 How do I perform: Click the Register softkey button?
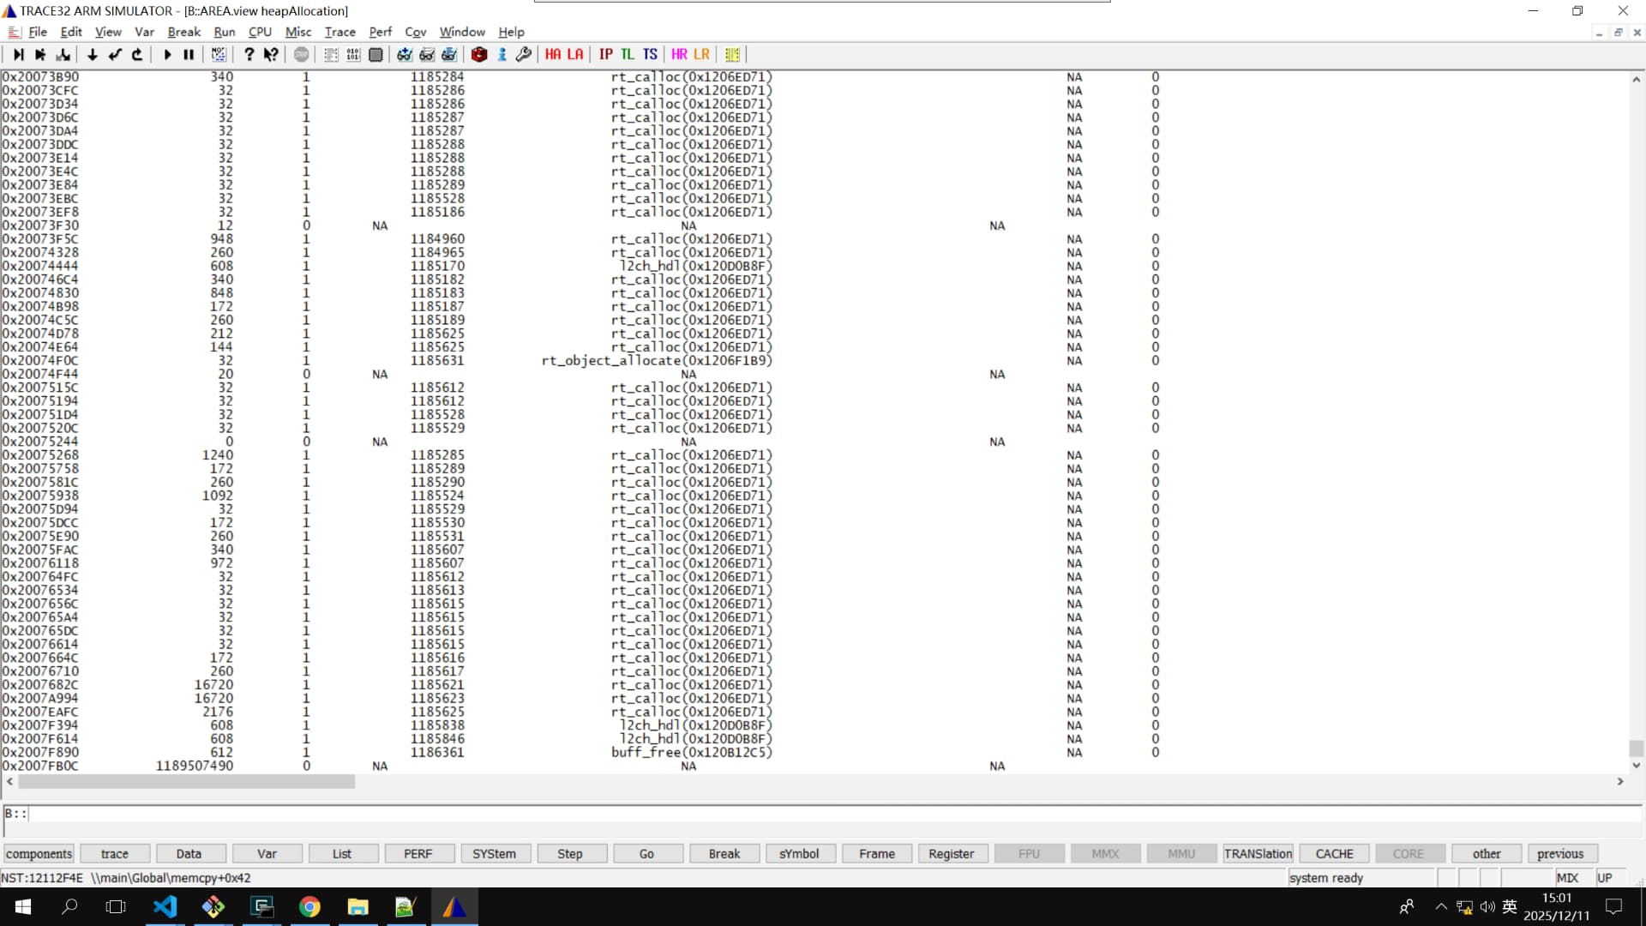(x=951, y=854)
